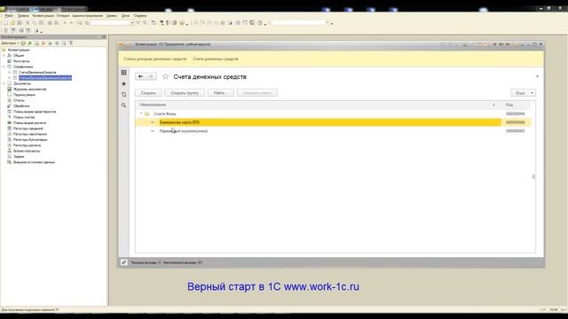Open the Еще dropdown menu

click(x=523, y=93)
